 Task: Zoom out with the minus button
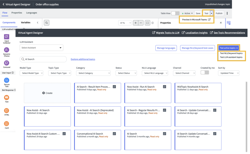141,23
